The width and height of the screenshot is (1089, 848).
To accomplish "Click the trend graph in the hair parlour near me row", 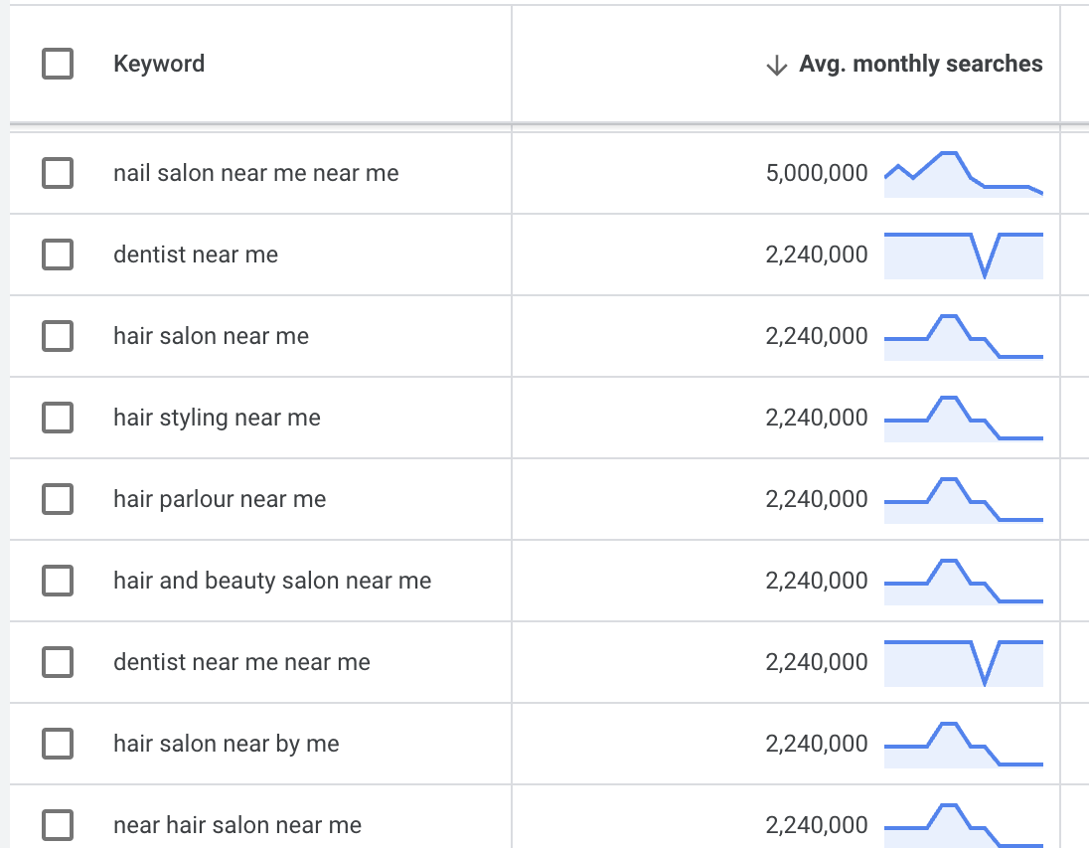I will click(x=963, y=500).
